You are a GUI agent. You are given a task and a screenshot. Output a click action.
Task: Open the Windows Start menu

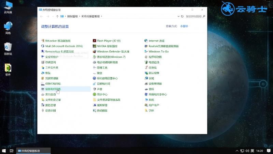4,151
